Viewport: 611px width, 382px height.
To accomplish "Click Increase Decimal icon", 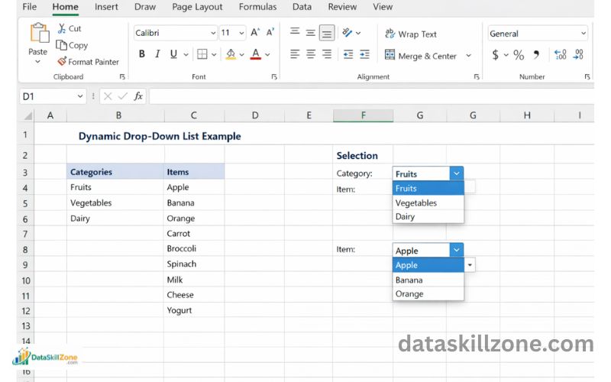I will point(561,54).
